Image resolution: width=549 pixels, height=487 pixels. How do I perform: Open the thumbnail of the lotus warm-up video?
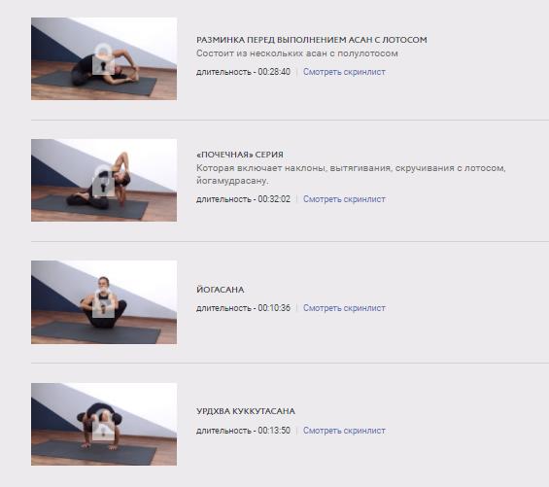coord(104,59)
